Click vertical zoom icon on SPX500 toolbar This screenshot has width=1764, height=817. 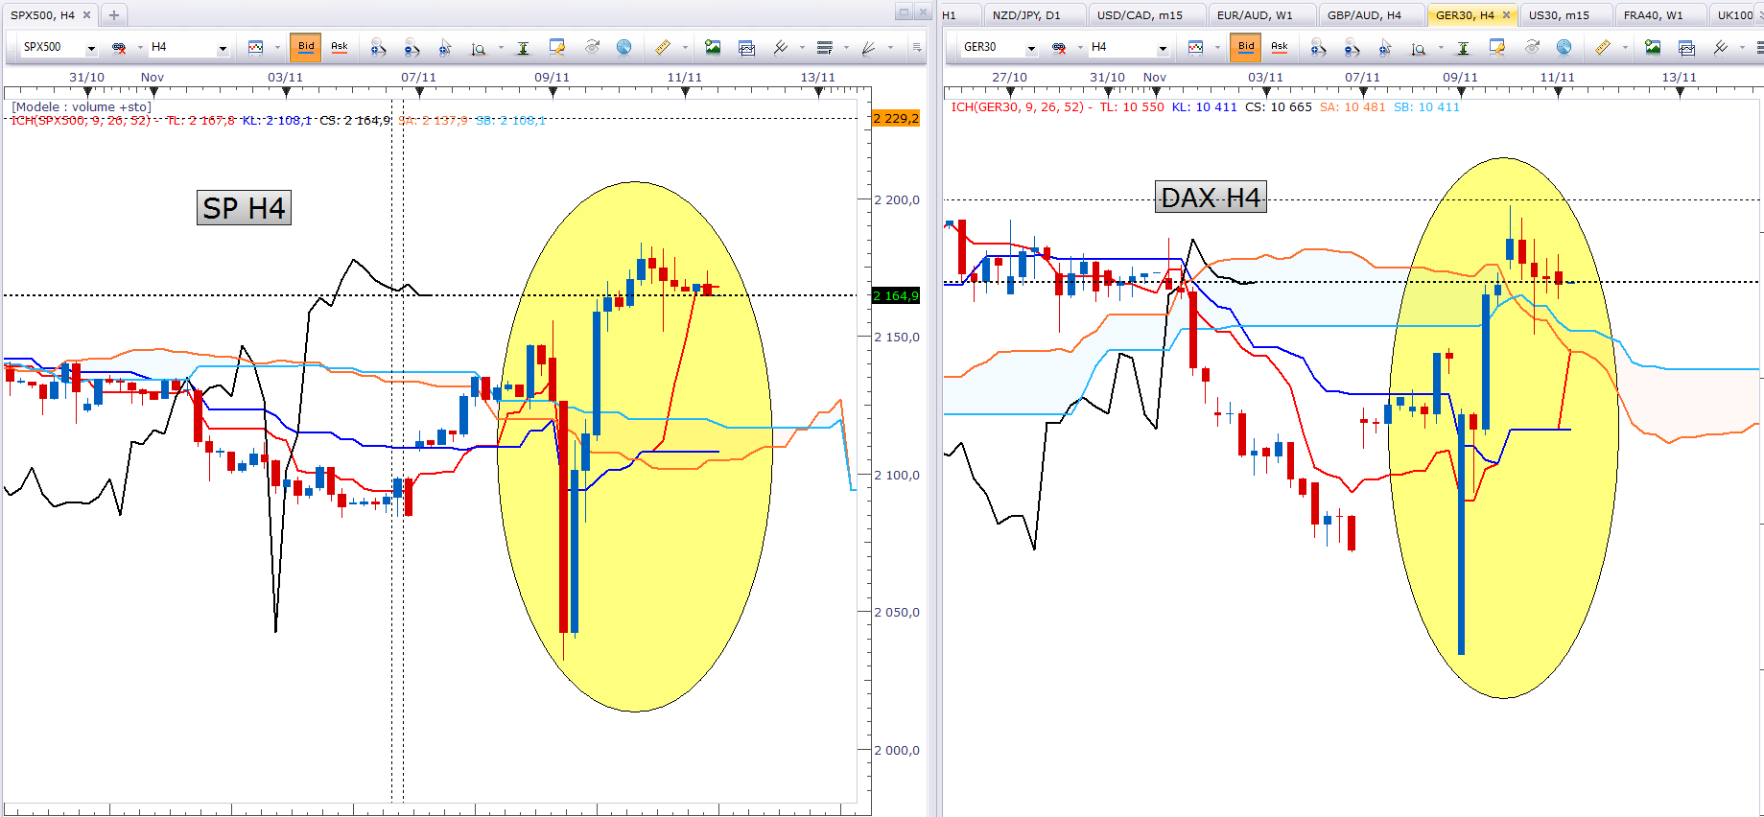(x=478, y=47)
